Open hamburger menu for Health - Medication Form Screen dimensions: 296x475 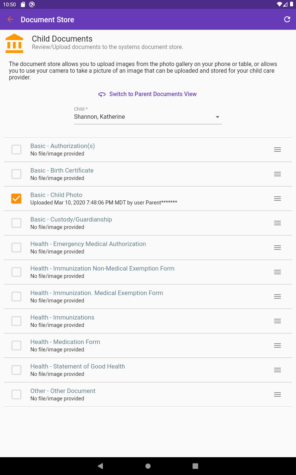click(x=277, y=345)
